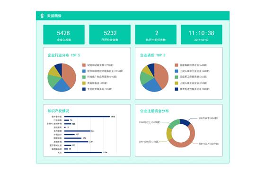Click the logo icon beside 数据画像
The height and width of the screenshot is (174, 265).
tap(42, 16)
